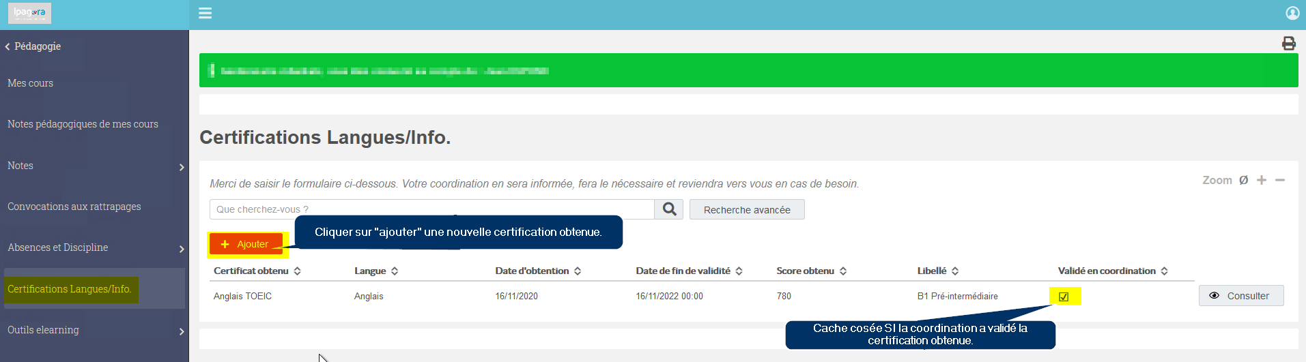Click the Recherche avancée button
The image size is (1306, 362).
tap(747, 209)
